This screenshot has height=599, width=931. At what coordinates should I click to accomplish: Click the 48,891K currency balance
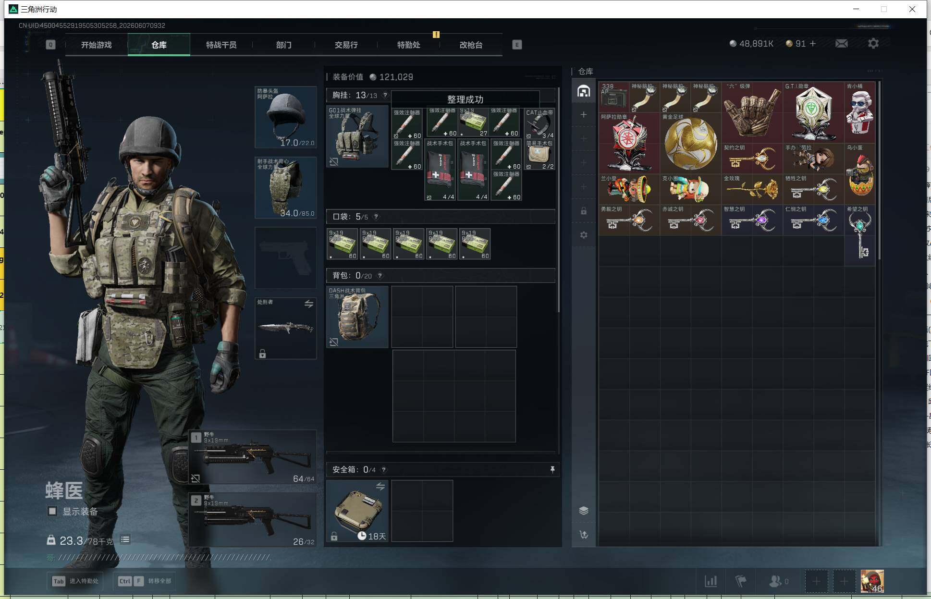click(751, 44)
